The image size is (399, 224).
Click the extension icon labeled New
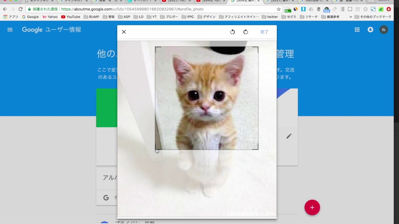[x=326, y=10]
